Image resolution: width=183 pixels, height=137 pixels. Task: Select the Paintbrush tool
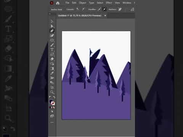(52, 45)
